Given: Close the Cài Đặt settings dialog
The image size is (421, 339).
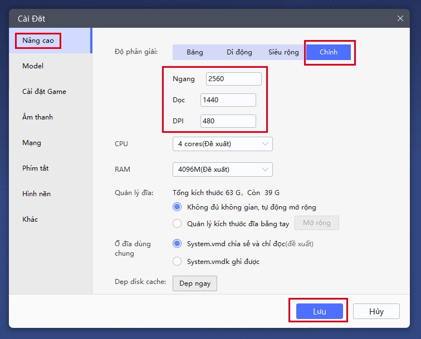Looking at the screenshot, I should pyautogui.click(x=400, y=18).
